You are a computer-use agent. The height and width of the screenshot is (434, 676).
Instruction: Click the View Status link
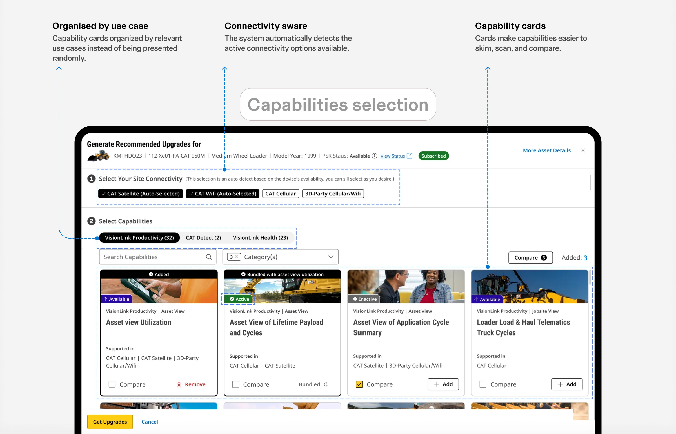pos(392,156)
